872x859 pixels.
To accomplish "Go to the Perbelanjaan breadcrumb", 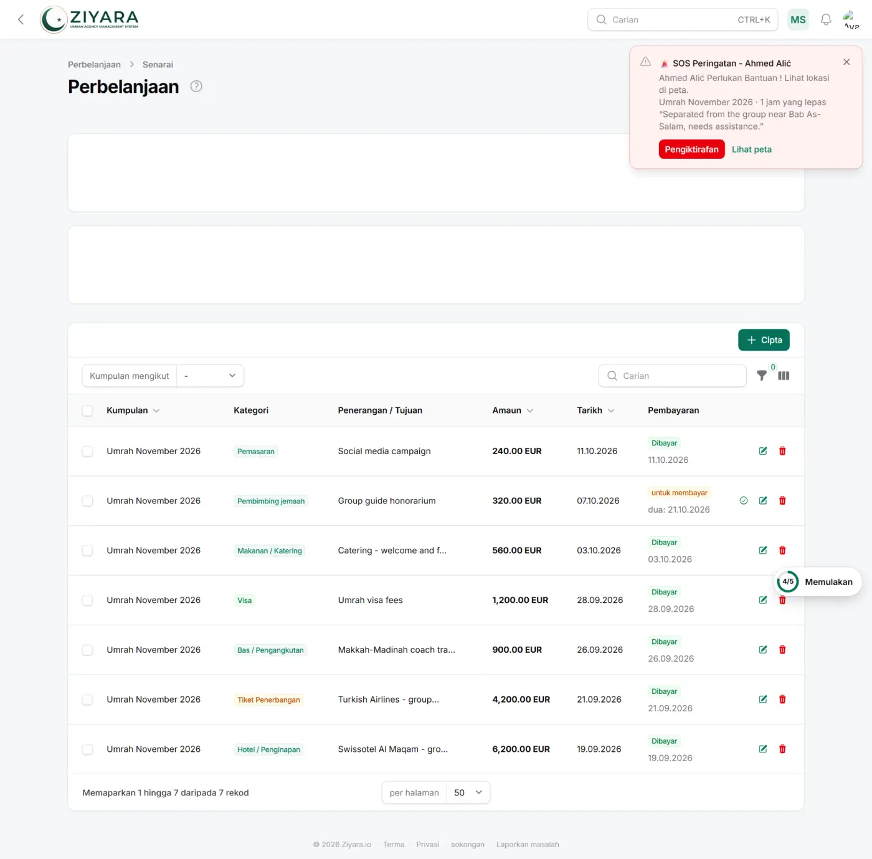I will [x=94, y=65].
